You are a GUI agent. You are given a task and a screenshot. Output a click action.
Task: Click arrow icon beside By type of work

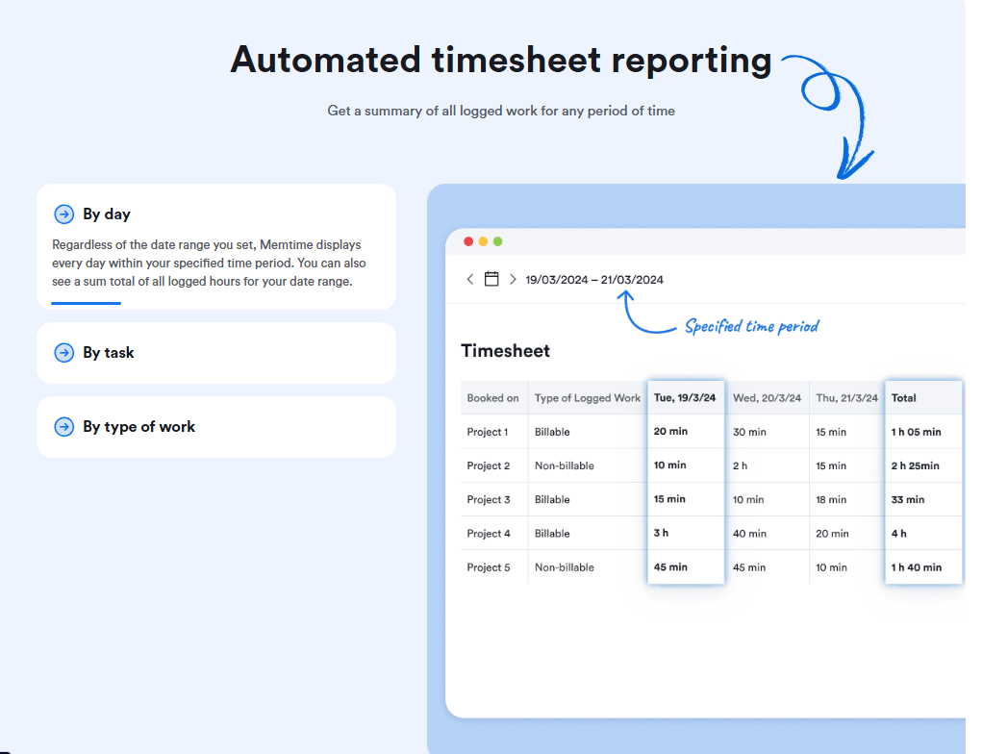[x=64, y=427]
